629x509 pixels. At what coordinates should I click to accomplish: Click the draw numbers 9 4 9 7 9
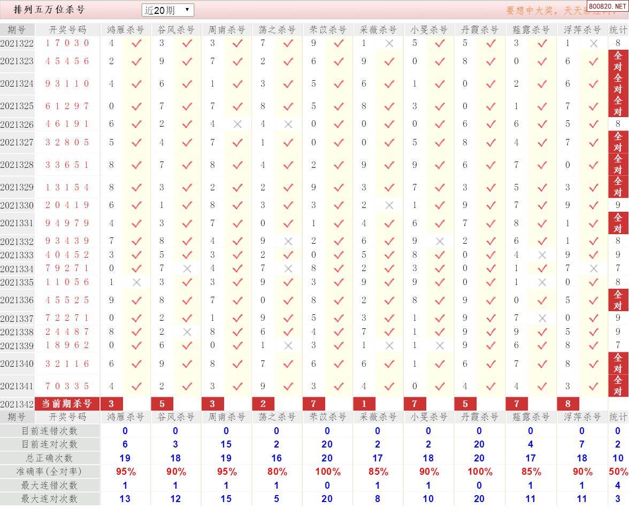pyautogui.click(x=67, y=223)
